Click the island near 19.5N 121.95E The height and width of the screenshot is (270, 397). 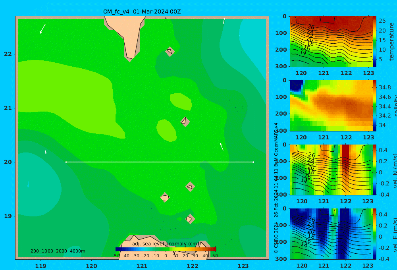[x=190, y=187]
